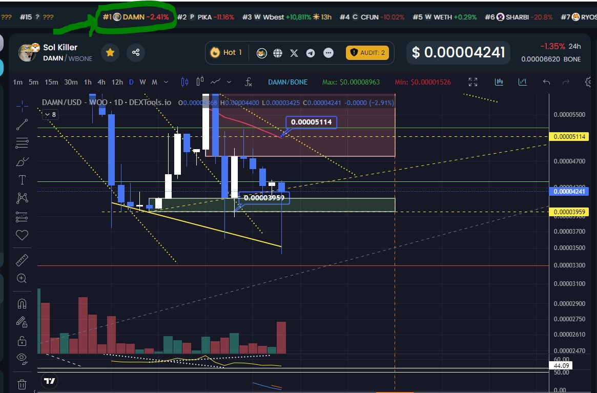Activate the zoom in tool

(22, 278)
